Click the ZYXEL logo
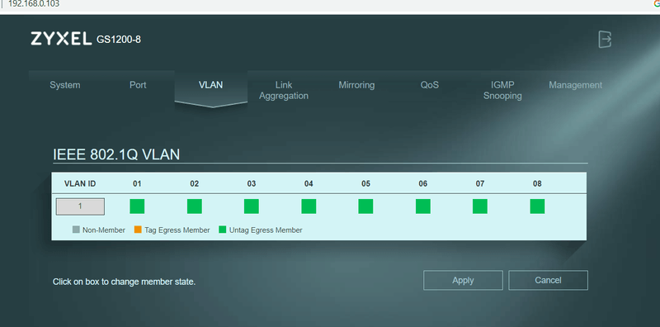This screenshot has width=660, height=327. [x=61, y=39]
